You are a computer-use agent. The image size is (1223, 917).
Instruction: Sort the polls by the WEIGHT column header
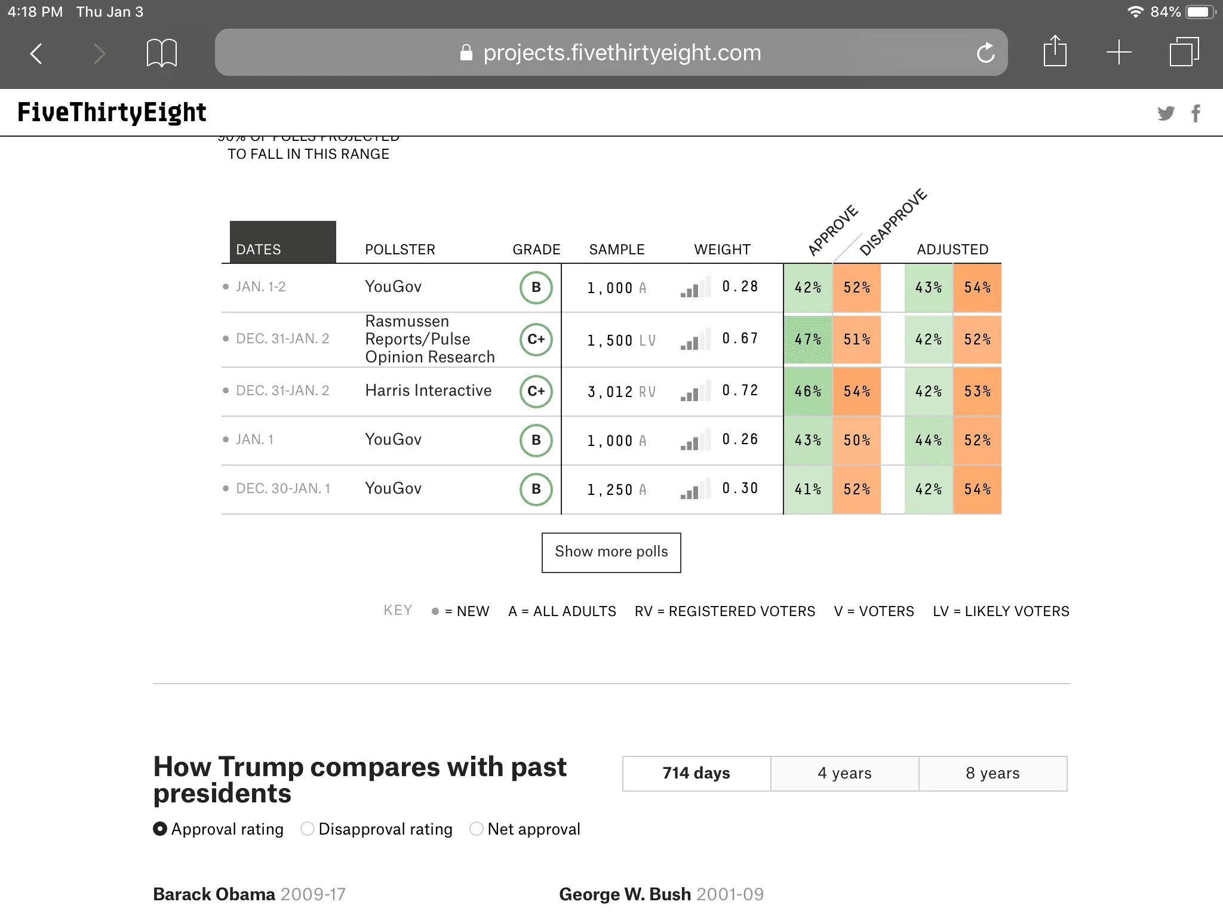click(722, 250)
